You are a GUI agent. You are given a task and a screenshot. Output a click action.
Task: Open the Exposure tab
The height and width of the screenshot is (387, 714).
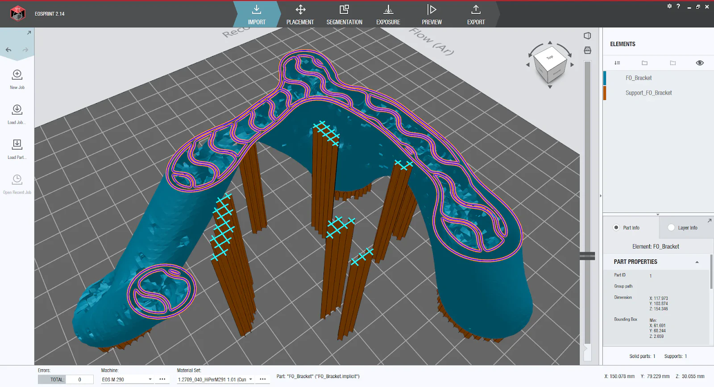tap(388, 15)
